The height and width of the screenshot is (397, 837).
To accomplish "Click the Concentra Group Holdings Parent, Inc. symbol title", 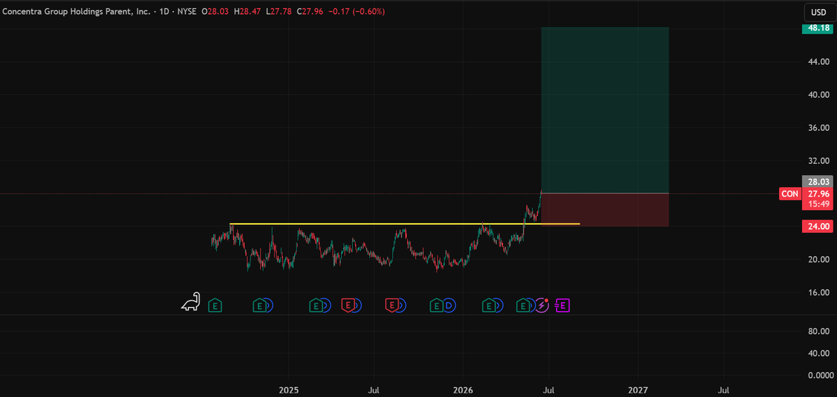I will pos(75,12).
